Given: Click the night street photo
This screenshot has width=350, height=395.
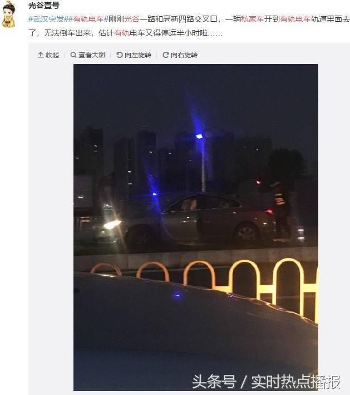Looking at the screenshot, I should [196, 227].
